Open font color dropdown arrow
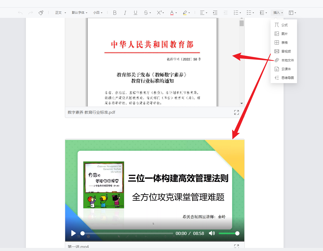 (x=176, y=13)
